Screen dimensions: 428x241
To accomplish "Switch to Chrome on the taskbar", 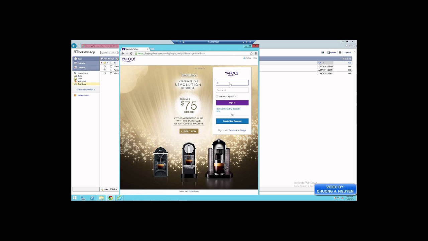I will 110,198.
